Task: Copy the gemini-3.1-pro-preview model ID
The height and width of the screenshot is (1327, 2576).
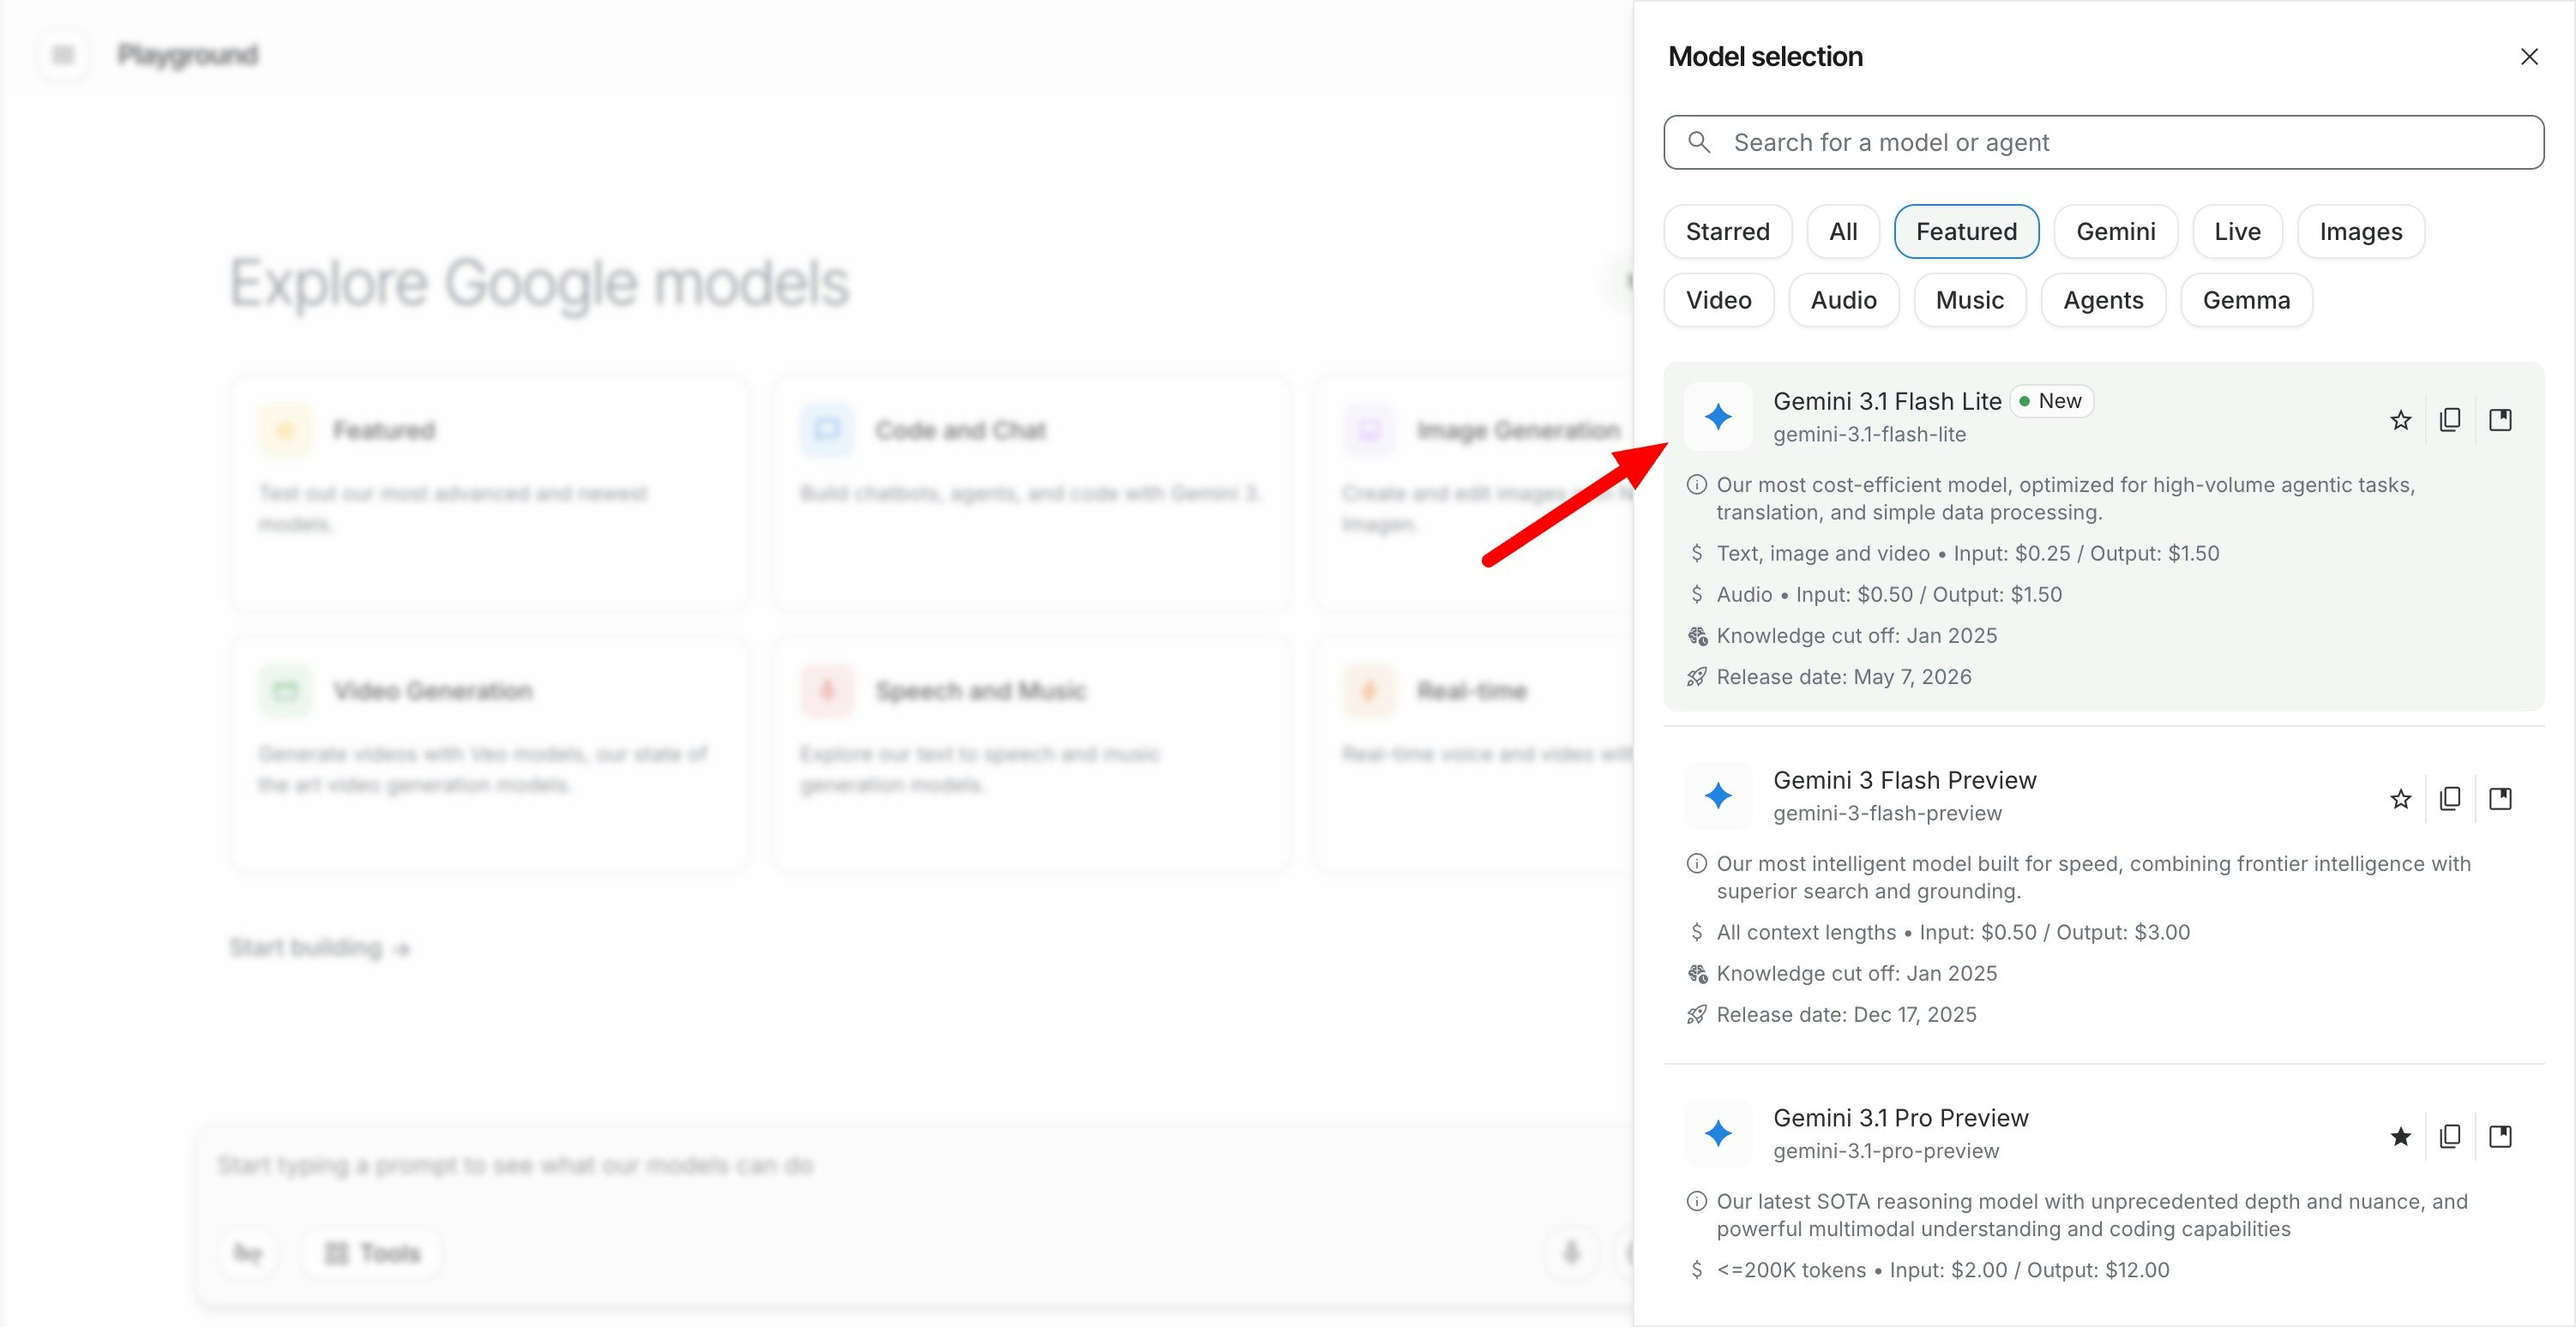Action: click(x=2450, y=1136)
